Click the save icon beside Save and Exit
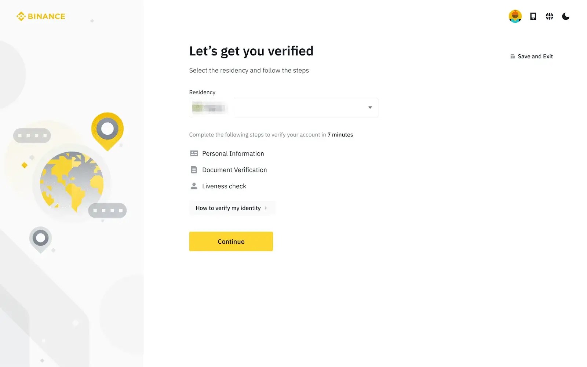The width and height of the screenshot is (587, 367). 512,56
